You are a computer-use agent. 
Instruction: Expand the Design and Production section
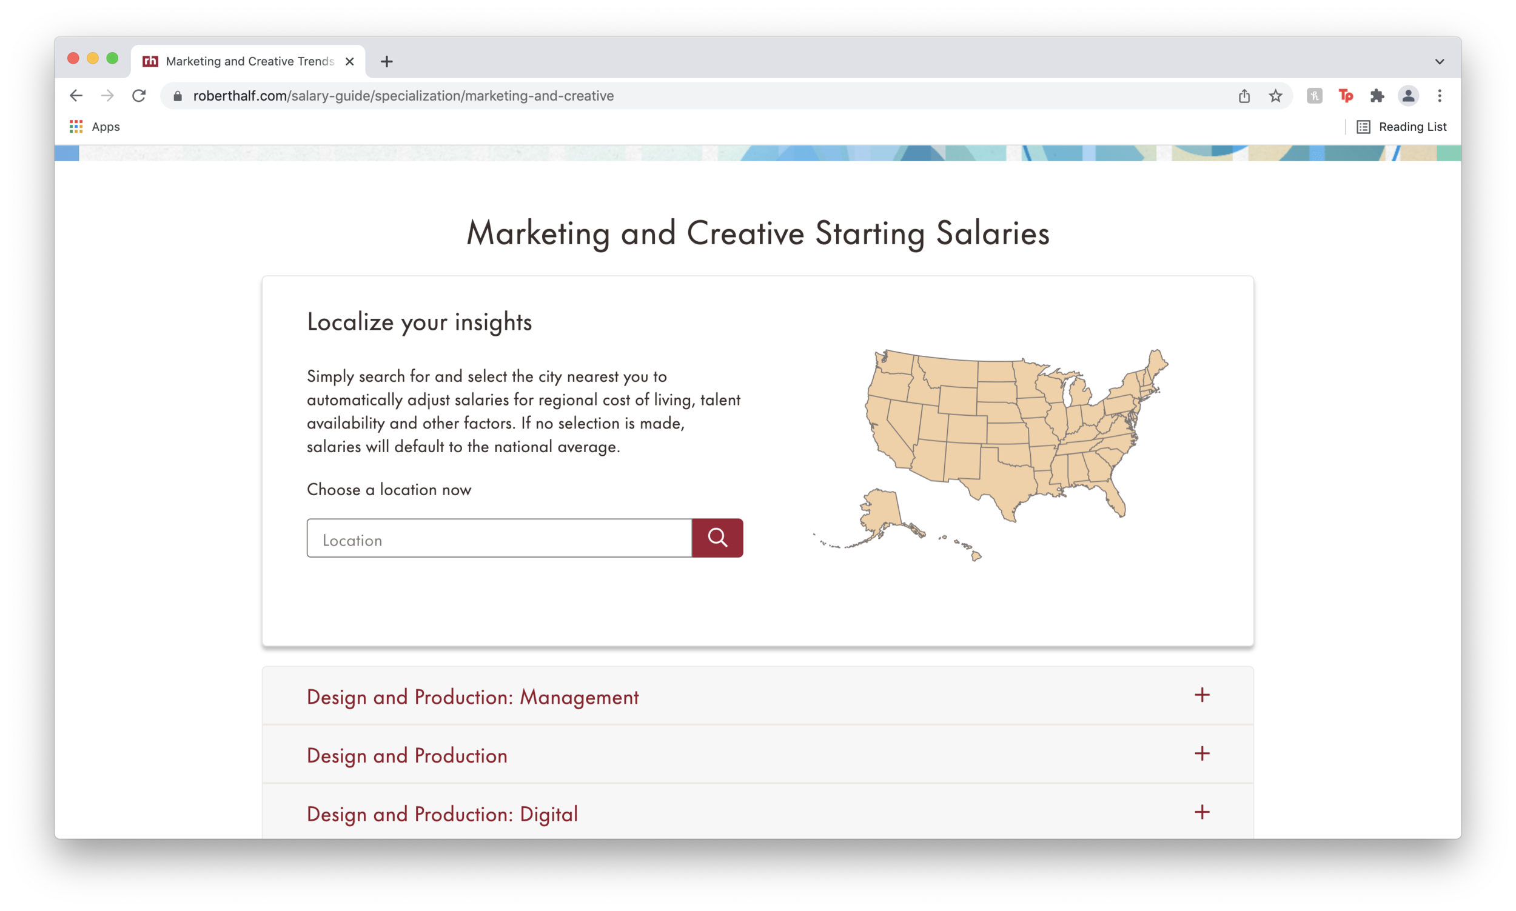(1202, 754)
